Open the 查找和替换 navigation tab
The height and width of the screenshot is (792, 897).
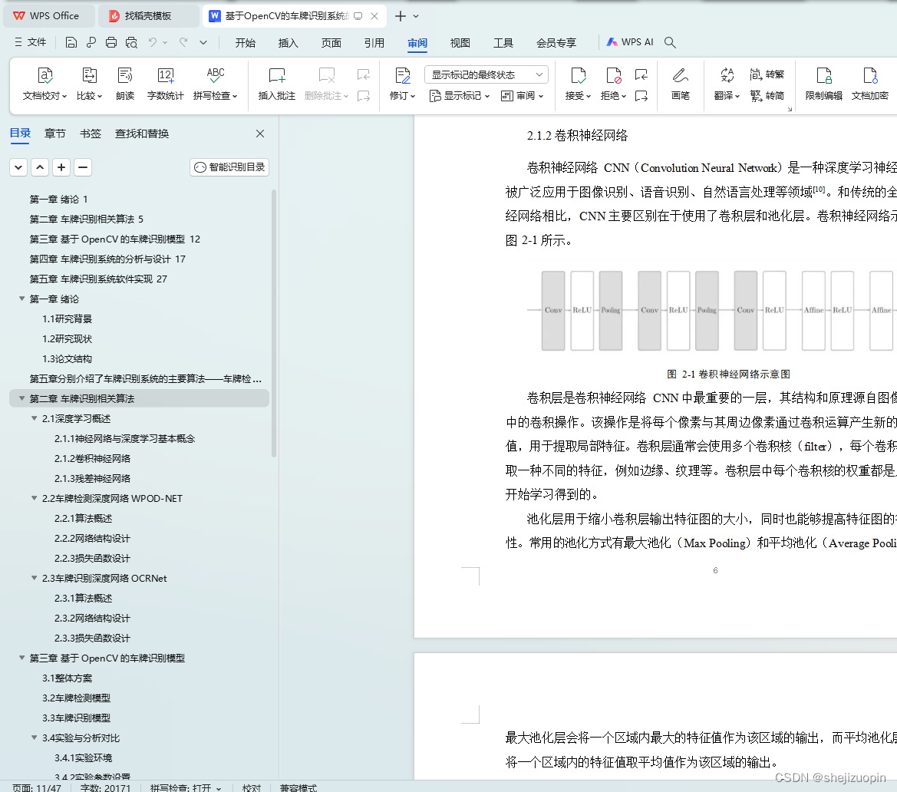click(x=142, y=134)
